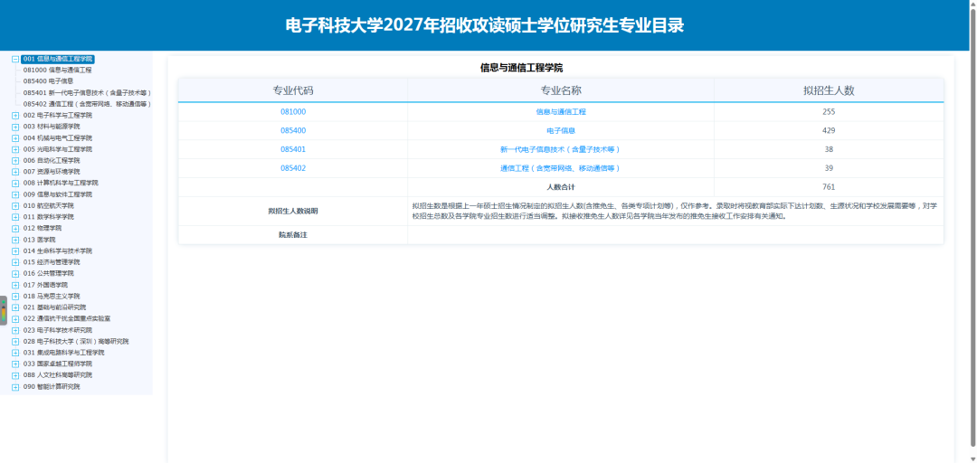Open tree item 085401 新一代电子信息技术
977x463 pixels.
[87, 92]
